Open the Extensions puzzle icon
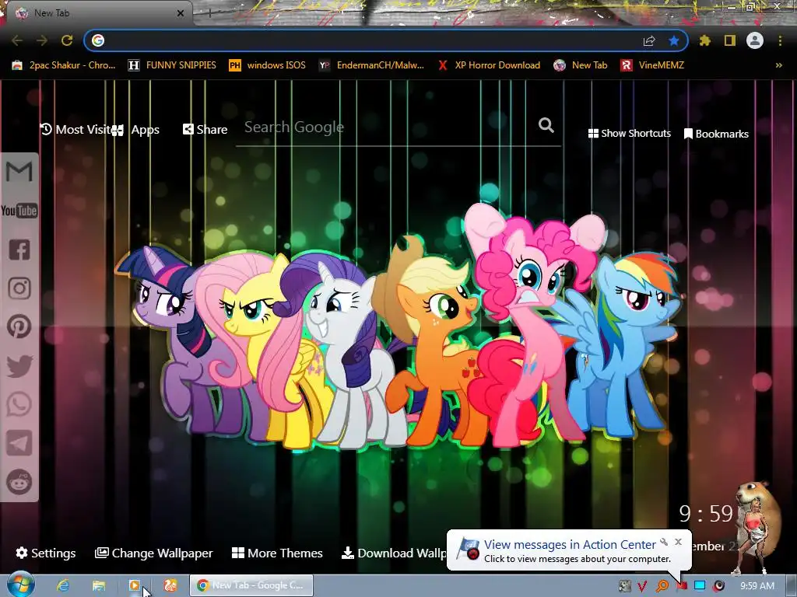This screenshot has height=597, width=797. pos(704,40)
